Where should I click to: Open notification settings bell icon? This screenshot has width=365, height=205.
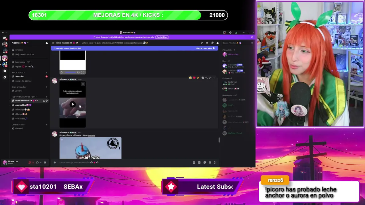(x=207, y=43)
